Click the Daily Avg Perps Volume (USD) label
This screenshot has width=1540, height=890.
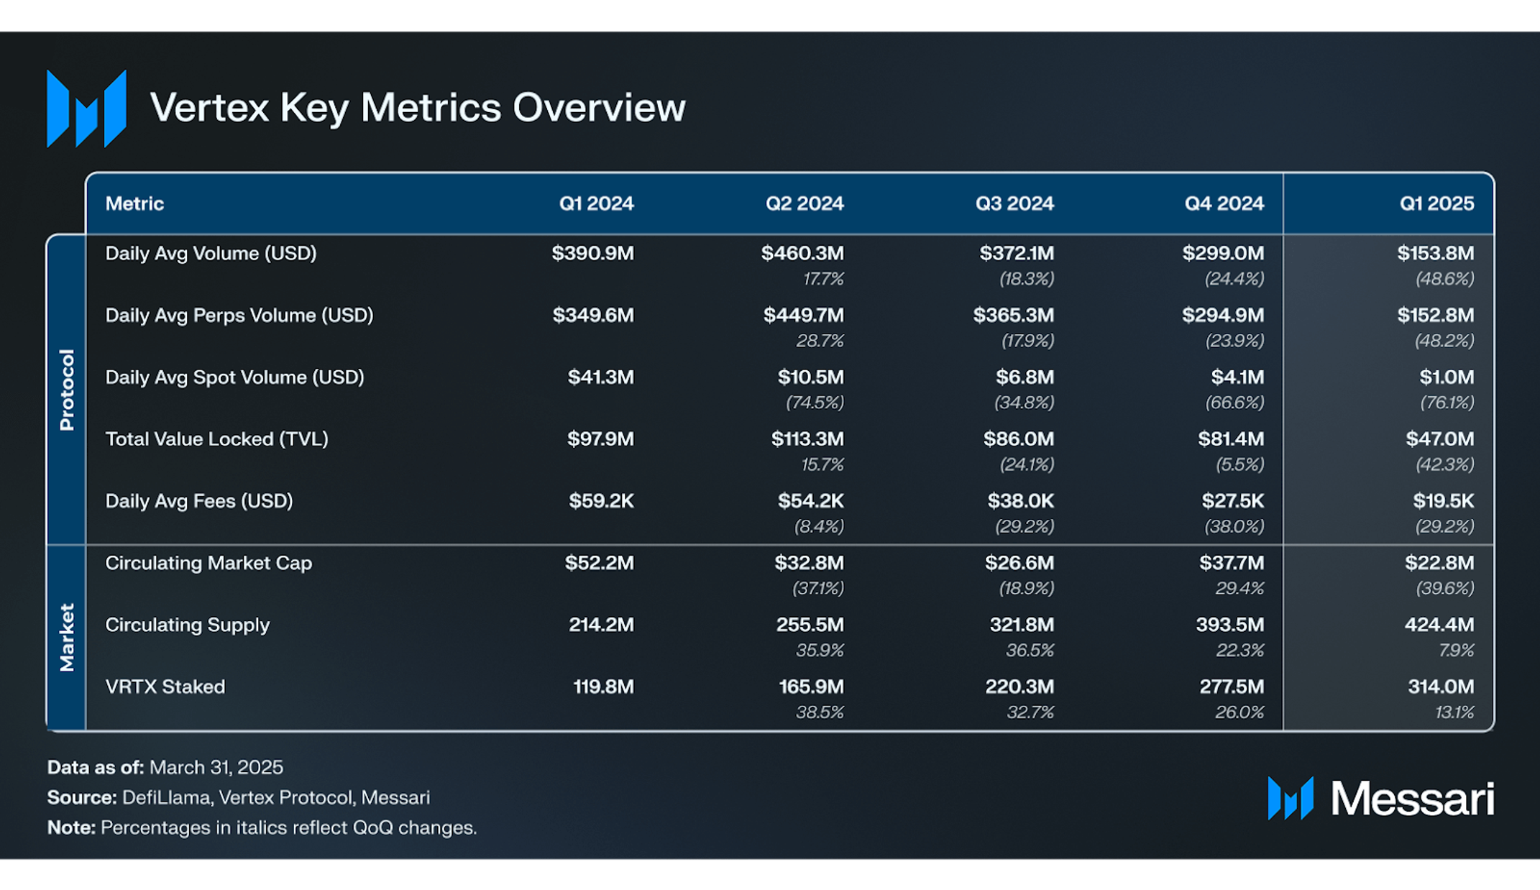tap(239, 316)
